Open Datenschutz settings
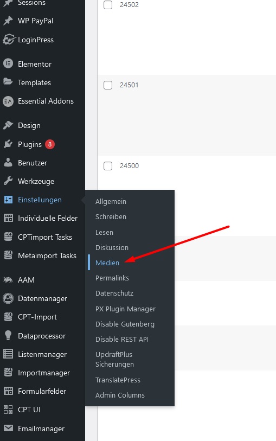Screen dimensions: 276x441 [114, 293]
